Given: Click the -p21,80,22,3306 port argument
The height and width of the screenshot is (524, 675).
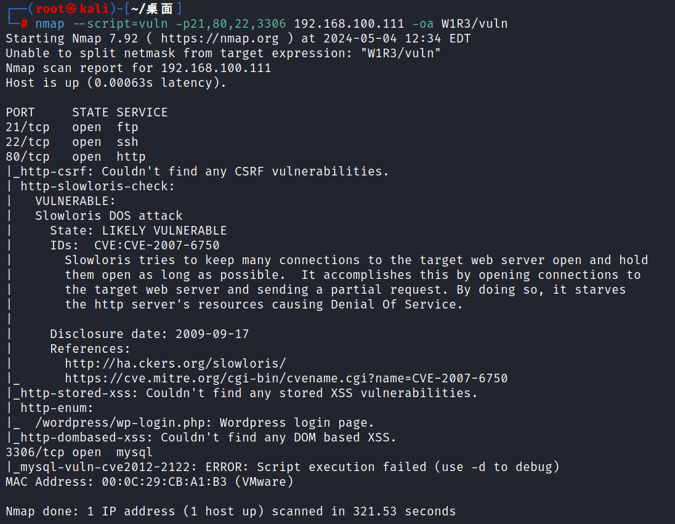Looking at the screenshot, I should coord(230,24).
